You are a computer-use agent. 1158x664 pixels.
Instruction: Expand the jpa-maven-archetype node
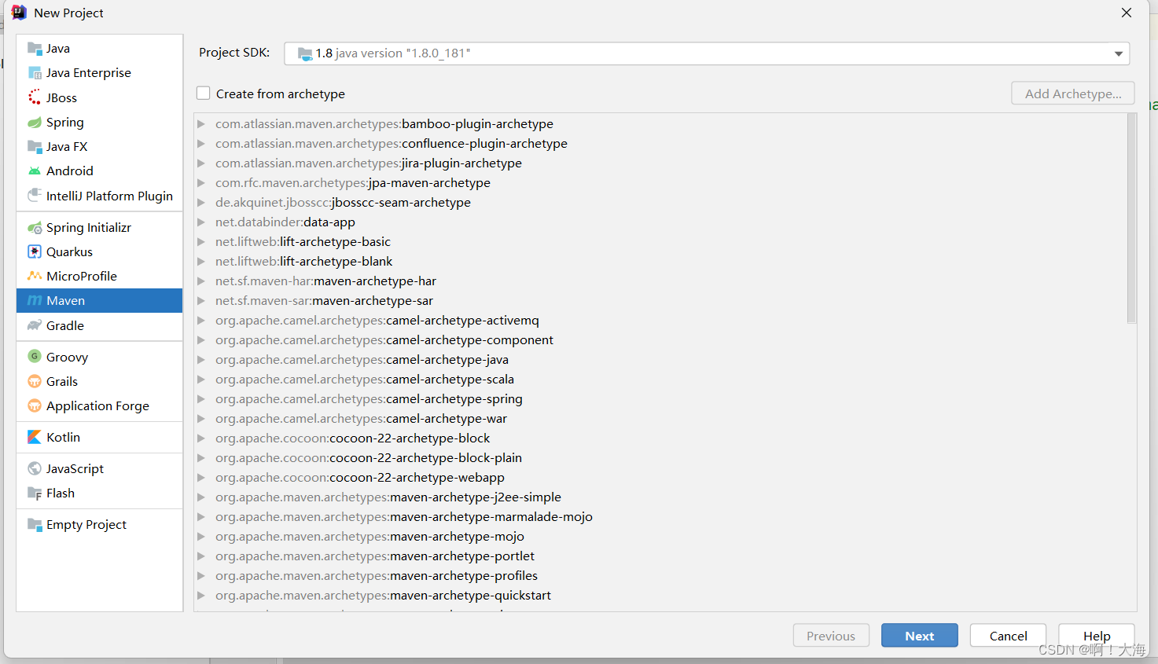point(201,183)
